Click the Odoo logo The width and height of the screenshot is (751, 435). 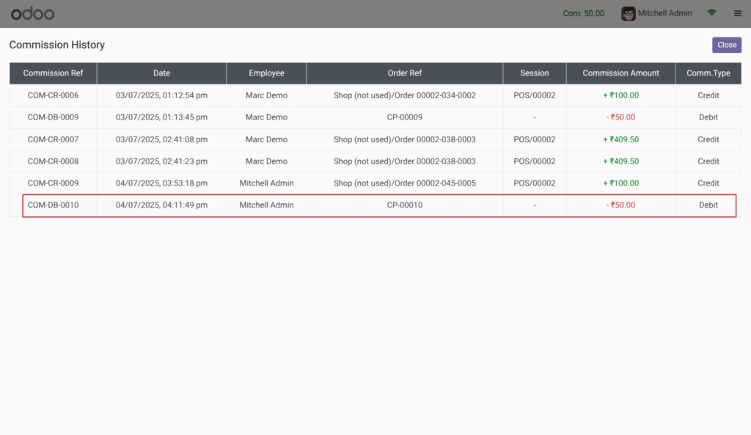click(x=32, y=13)
